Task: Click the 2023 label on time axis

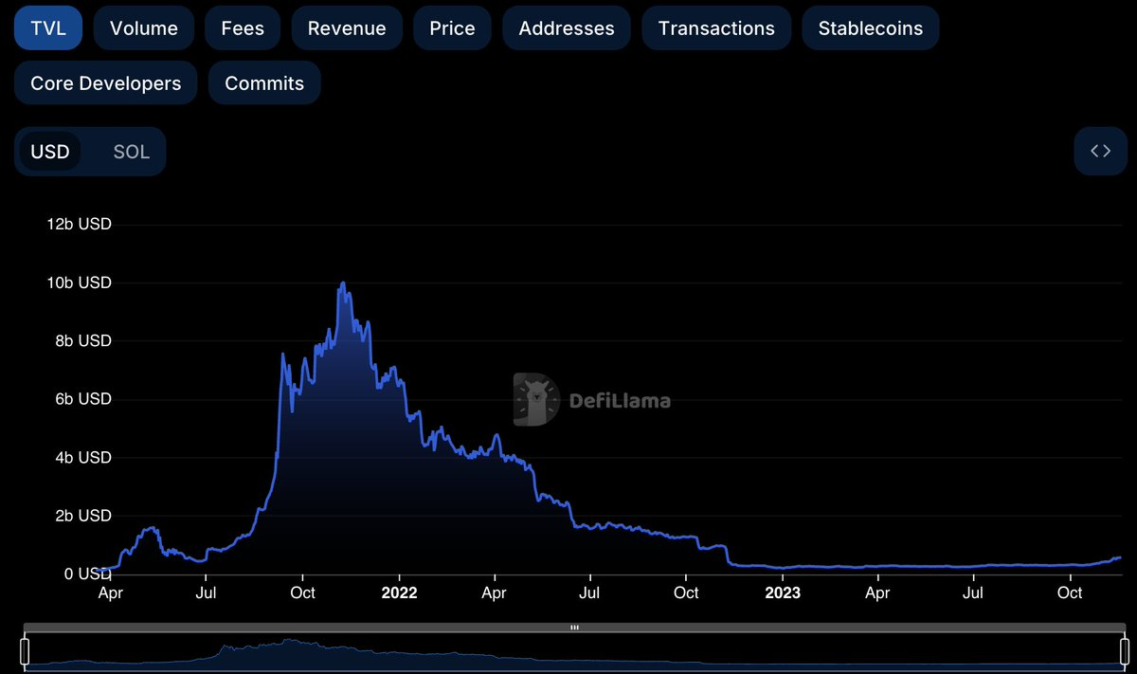Action: [783, 592]
